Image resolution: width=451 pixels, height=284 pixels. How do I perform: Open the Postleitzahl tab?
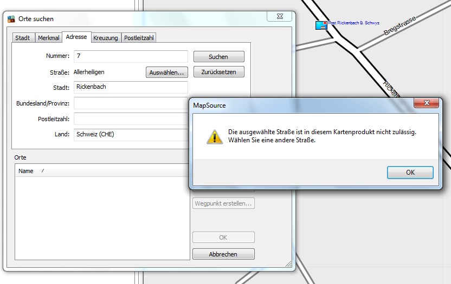pos(139,38)
